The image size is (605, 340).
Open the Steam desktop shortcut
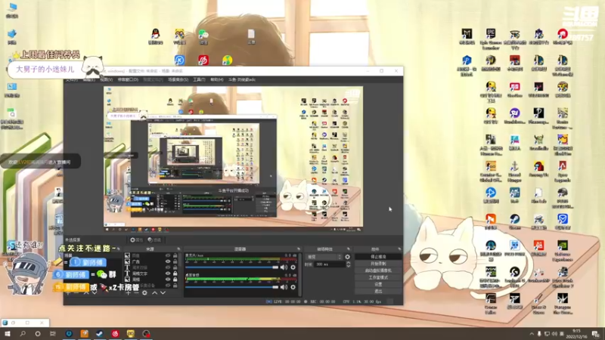pos(515,222)
